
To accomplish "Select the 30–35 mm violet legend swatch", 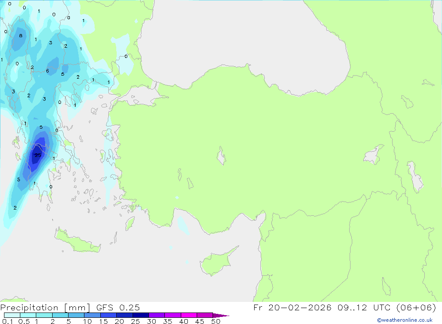I will 156,315.
